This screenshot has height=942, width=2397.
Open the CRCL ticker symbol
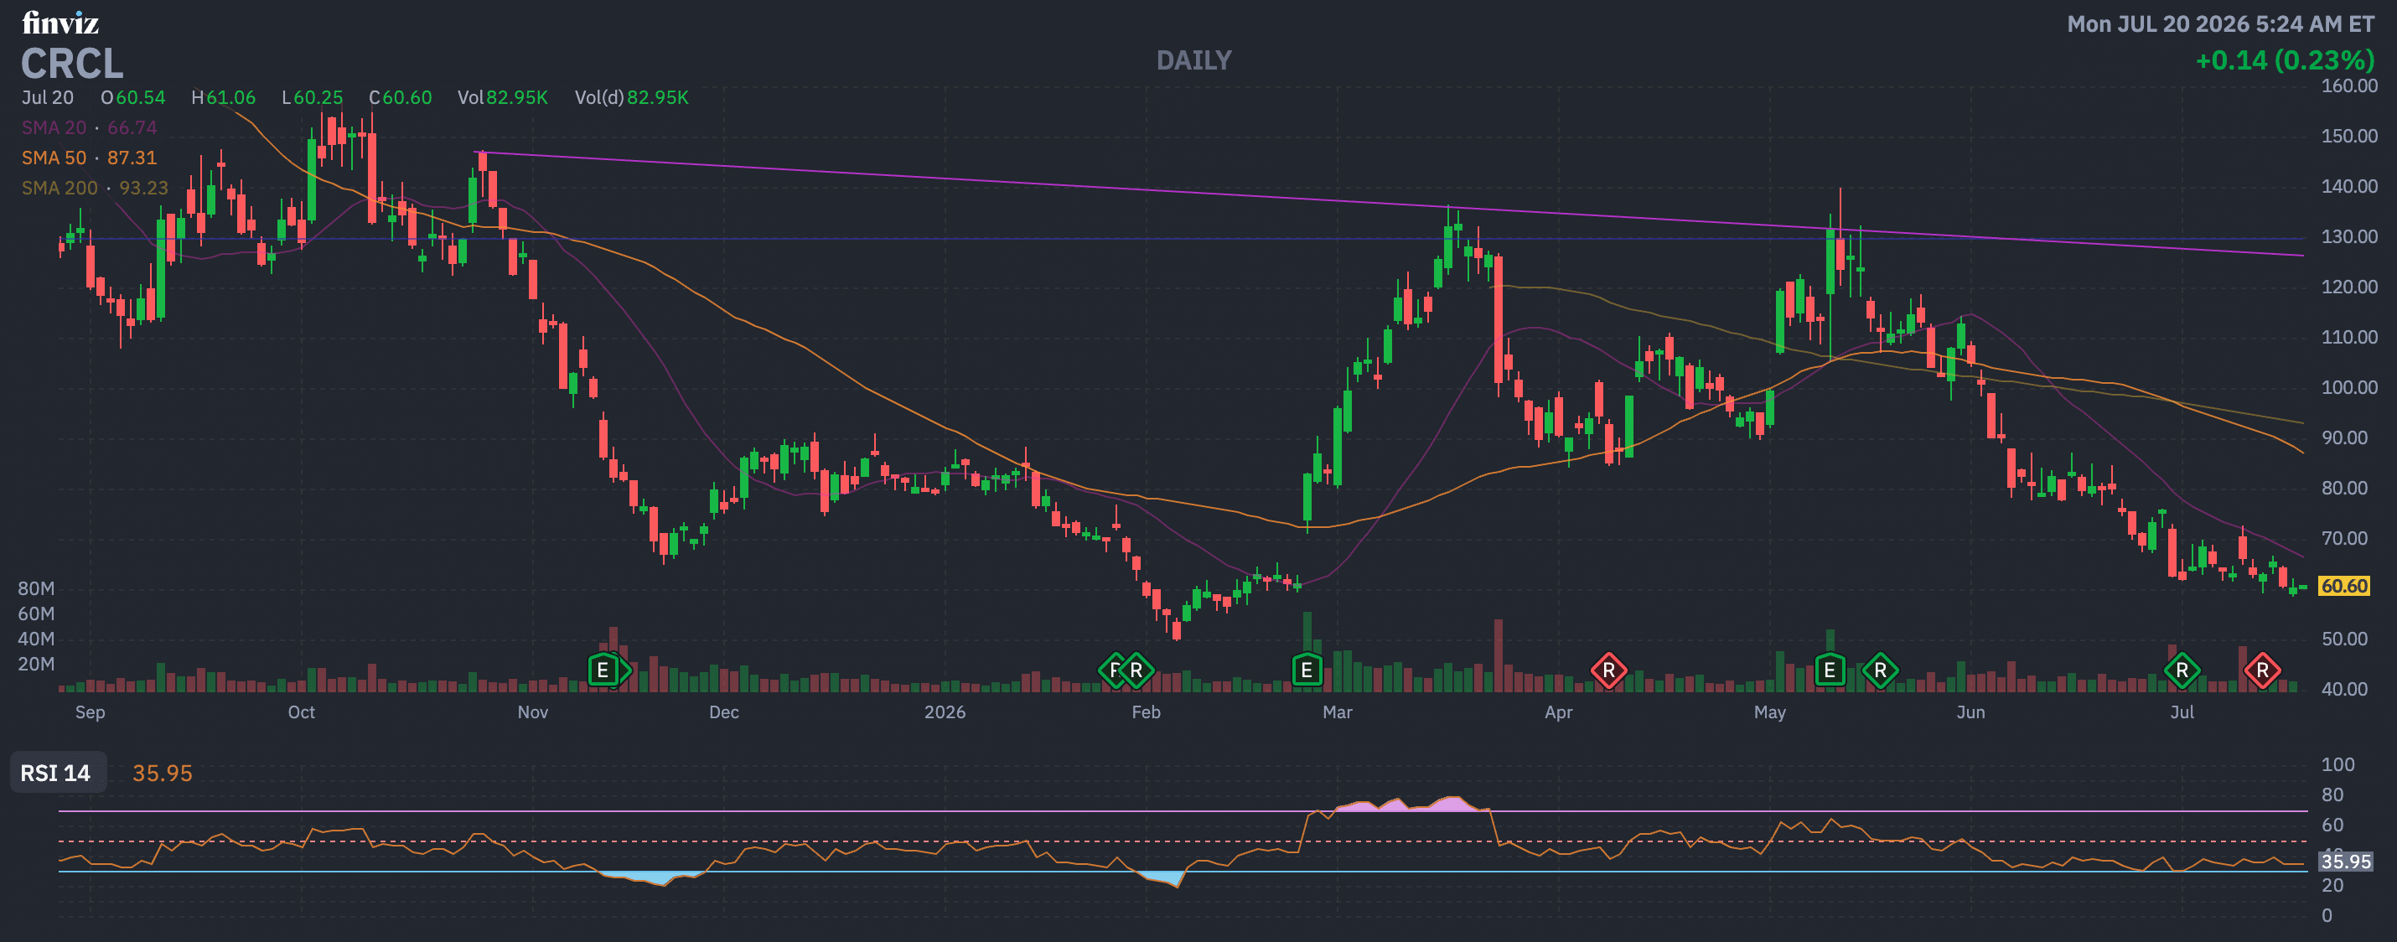pyautogui.click(x=71, y=64)
